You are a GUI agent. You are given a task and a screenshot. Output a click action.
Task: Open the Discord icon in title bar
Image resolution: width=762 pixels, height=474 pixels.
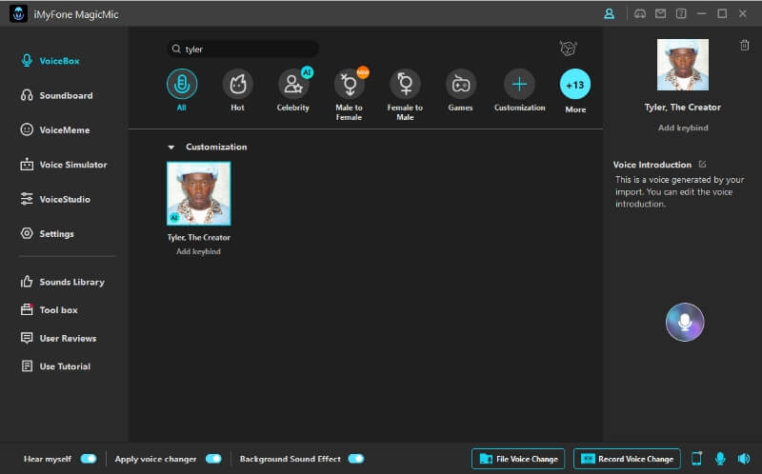pyautogui.click(x=640, y=13)
